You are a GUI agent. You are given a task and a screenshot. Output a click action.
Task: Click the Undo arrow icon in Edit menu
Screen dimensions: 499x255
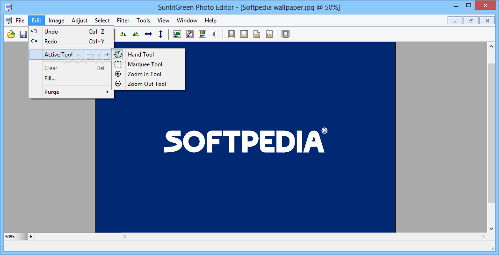click(34, 31)
